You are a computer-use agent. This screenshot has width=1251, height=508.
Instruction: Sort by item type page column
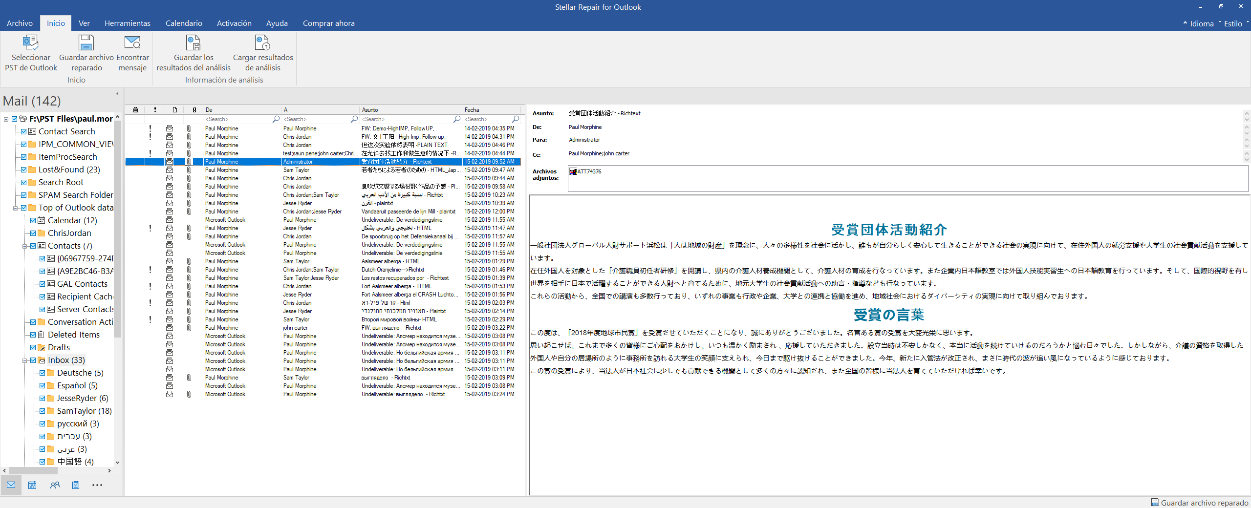[174, 110]
